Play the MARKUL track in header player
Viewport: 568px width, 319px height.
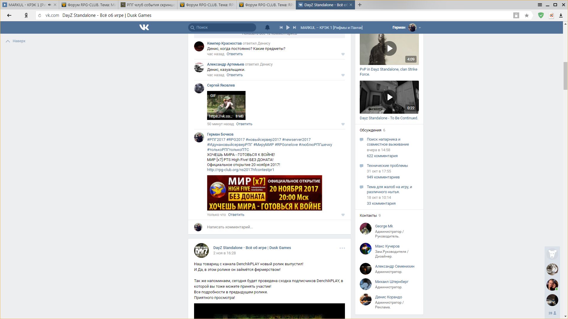[x=288, y=27]
